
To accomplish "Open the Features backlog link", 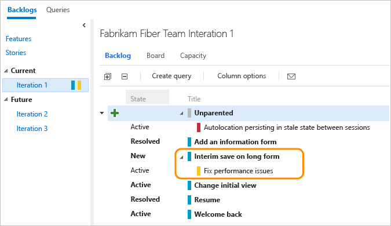I will tap(19, 39).
